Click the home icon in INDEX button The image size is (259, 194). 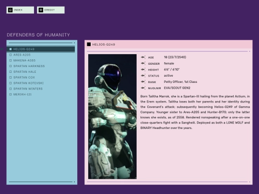10,10
